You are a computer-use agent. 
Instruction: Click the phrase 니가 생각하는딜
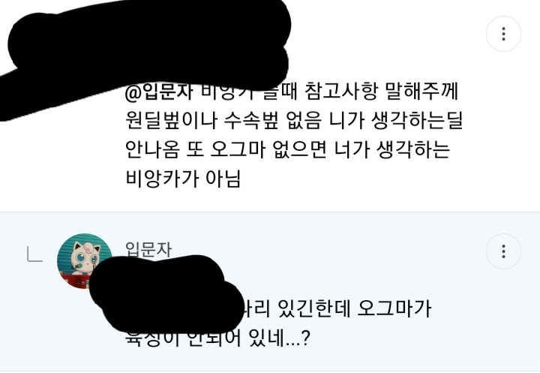[396, 121]
